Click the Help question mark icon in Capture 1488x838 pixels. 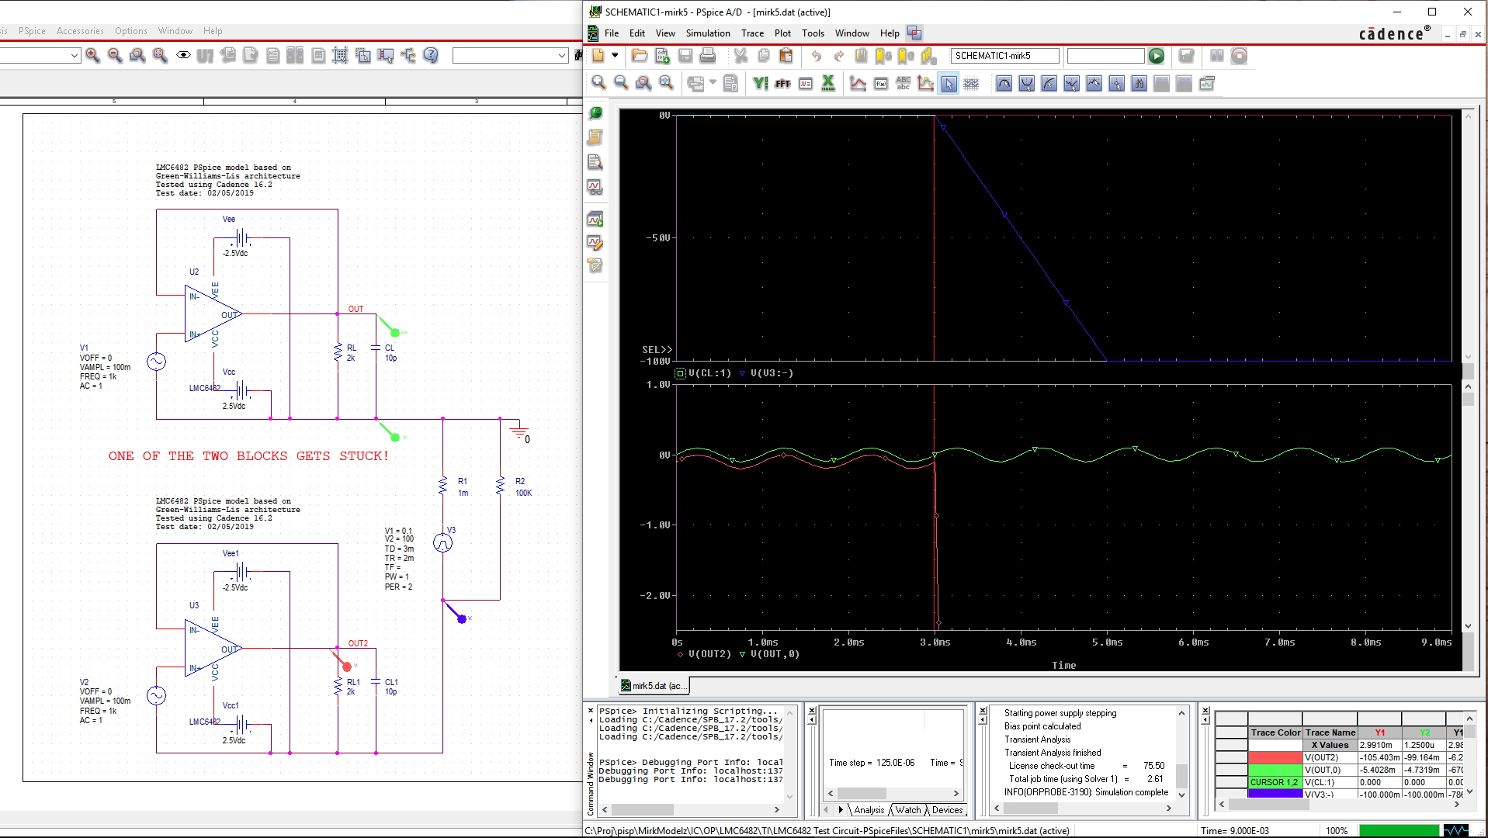431,55
